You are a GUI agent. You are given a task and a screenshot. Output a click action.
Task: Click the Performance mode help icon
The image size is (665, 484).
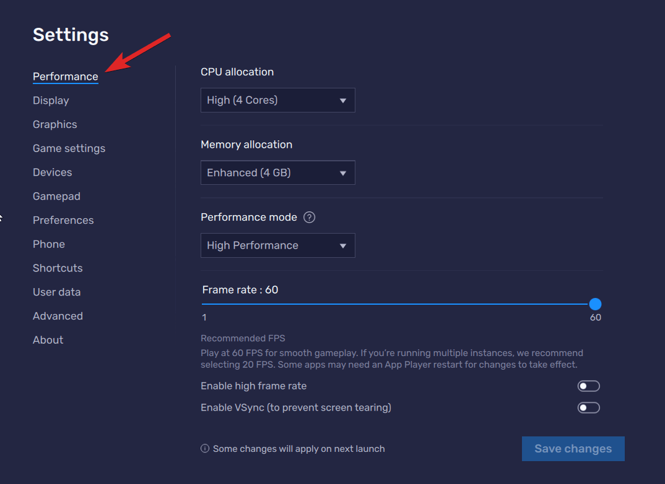pyautogui.click(x=310, y=218)
